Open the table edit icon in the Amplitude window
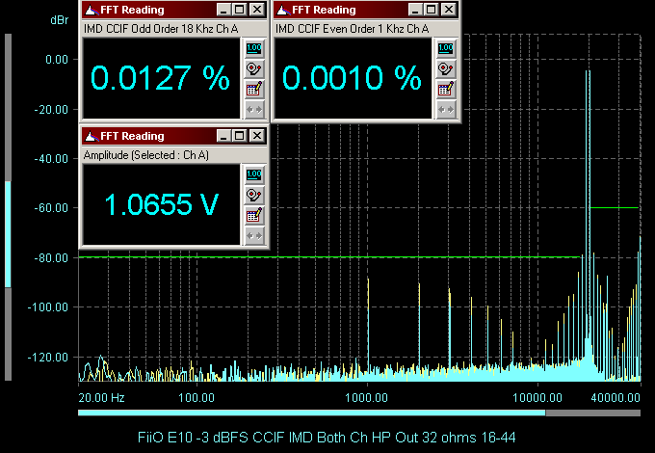 tap(253, 215)
